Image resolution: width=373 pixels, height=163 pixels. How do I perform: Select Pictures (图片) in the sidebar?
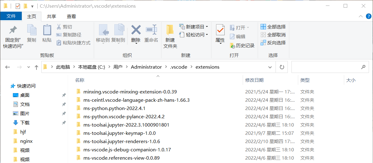[21, 114]
